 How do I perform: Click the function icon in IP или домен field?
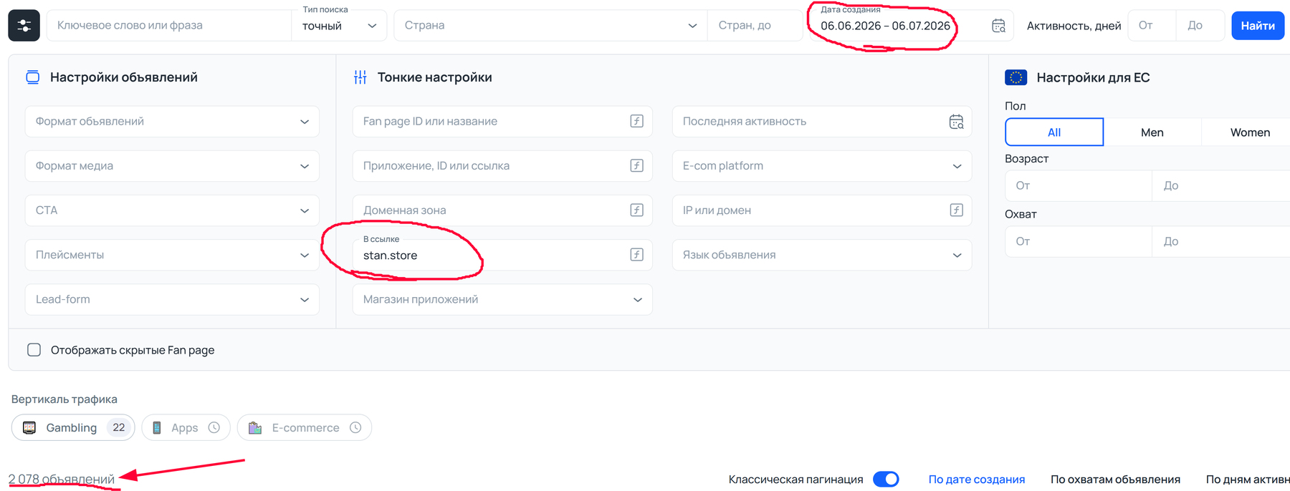click(x=956, y=210)
